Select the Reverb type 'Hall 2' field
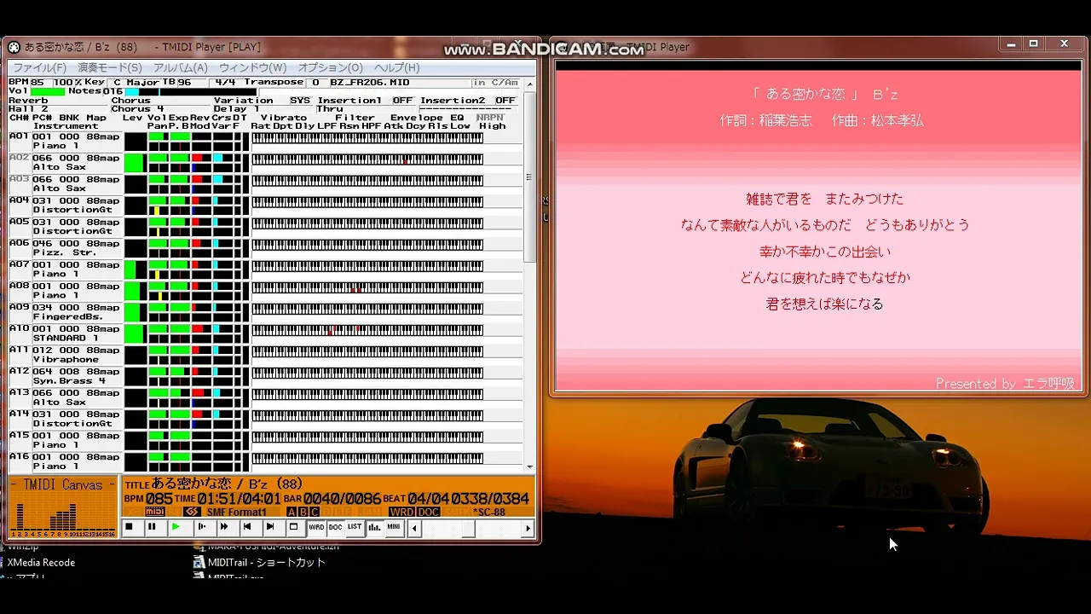1091x614 pixels. click(x=57, y=109)
